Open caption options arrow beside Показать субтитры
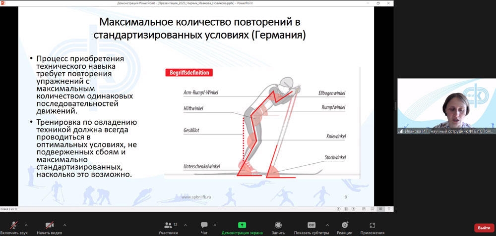This screenshot has height=236, width=496. 327,225
